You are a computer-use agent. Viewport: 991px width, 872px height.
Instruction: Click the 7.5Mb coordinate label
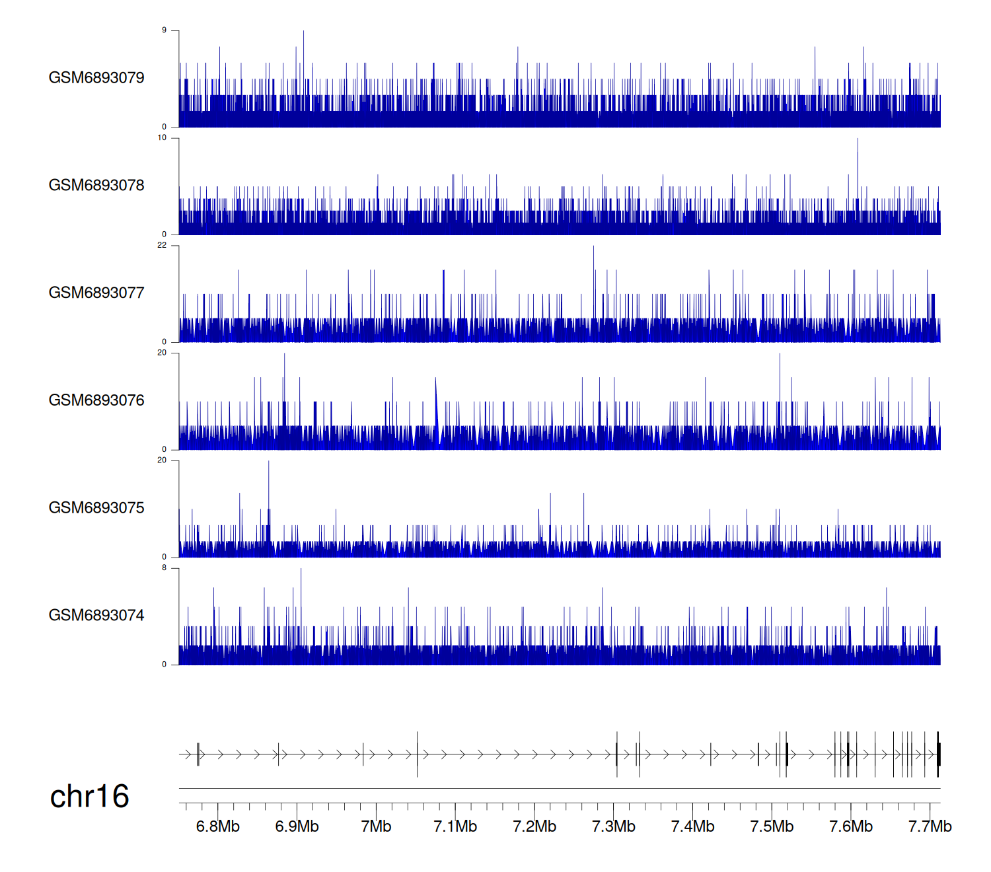tap(772, 826)
